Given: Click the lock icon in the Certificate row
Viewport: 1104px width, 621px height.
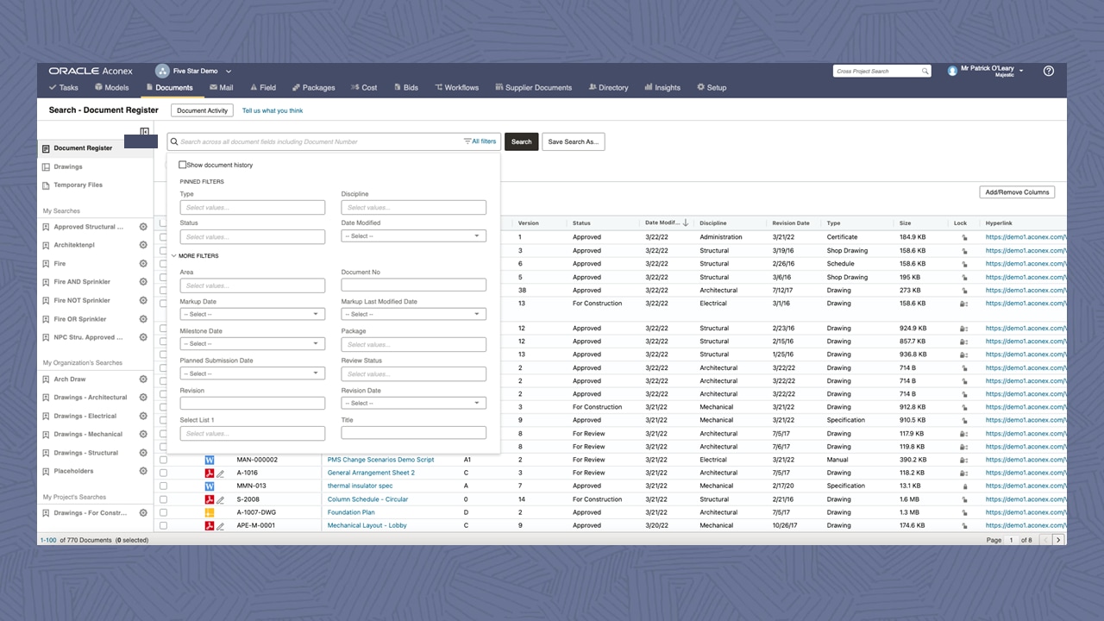Looking at the screenshot, I should (963, 237).
